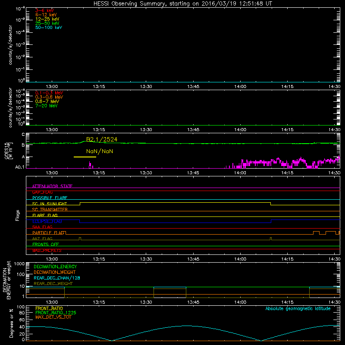Click the SC_IN_SUNLIGHT flag label
The image size is (345, 345).
tap(50, 204)
